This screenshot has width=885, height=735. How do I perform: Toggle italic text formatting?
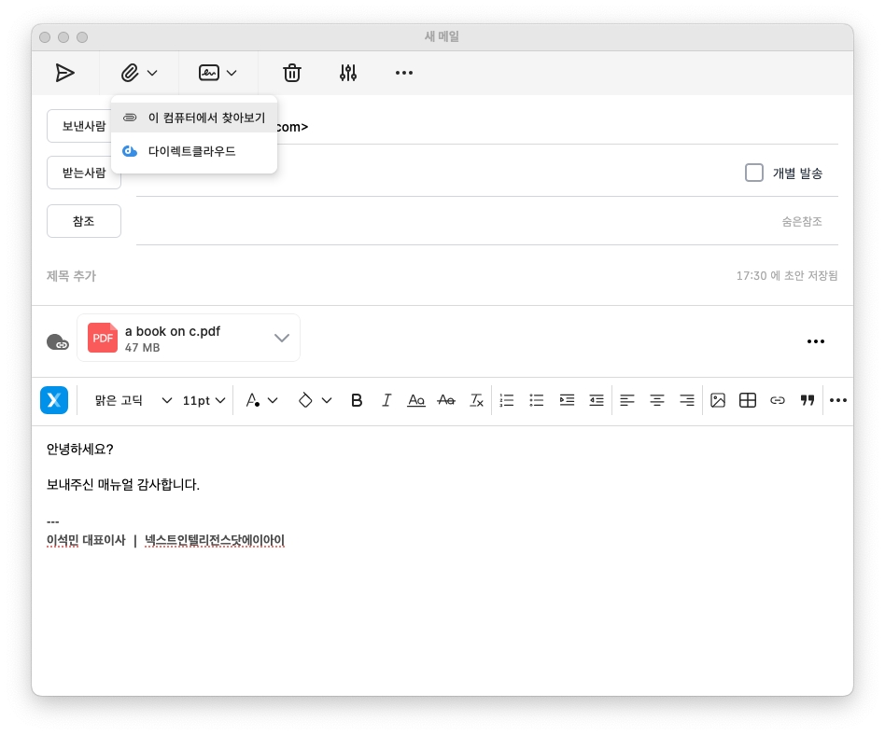coord(386,400)
